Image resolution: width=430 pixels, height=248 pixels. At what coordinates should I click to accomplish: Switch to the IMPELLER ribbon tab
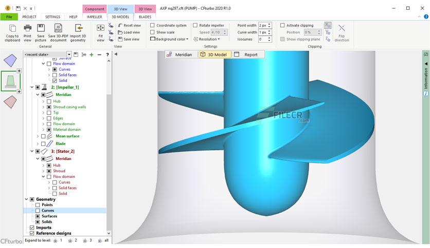click(94, 17)
